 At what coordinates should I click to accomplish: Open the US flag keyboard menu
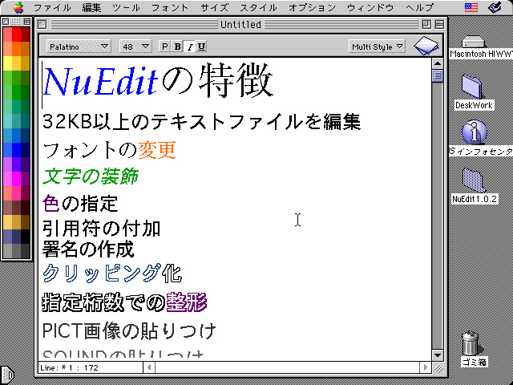pyautogui.click(x=471, y=7)
